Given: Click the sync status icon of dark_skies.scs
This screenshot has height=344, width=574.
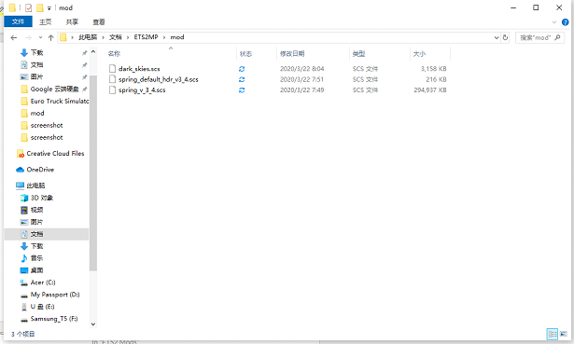Looking at the screenshot, I should click(x=242, y=69).
